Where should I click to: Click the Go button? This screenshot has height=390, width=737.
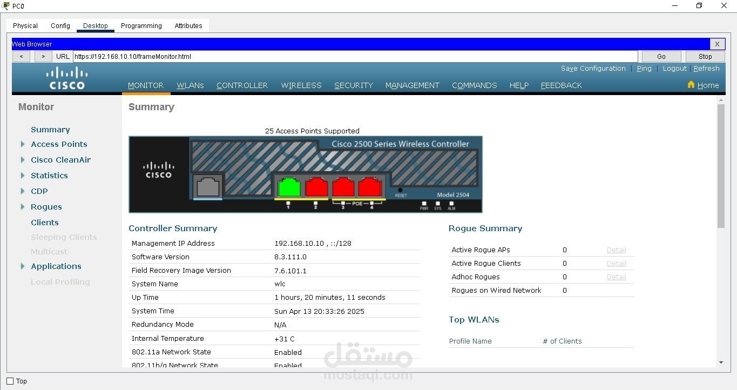click(661, 56)
